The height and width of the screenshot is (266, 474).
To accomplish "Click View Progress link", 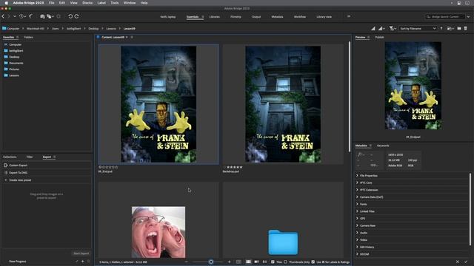I will tap(18, 261).
